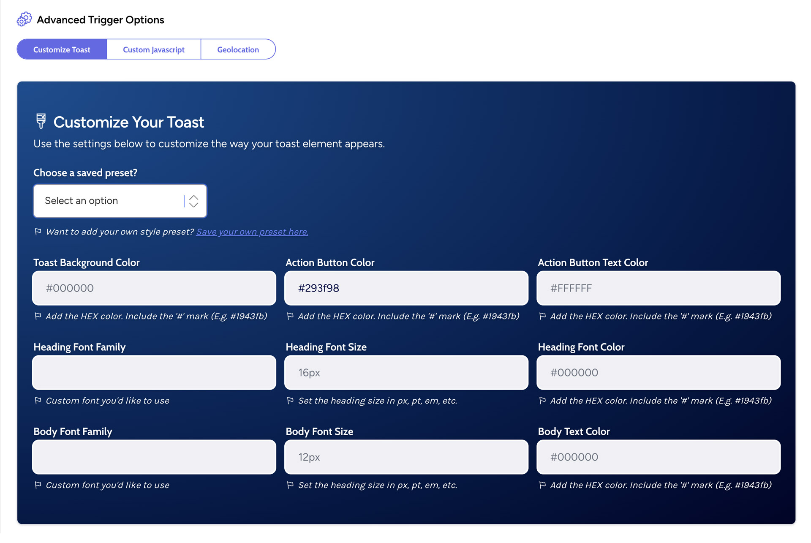811x543 pixels.
Task: Click the paintbrush icon beside Customize Your Toast
Action: coord(41,121)
